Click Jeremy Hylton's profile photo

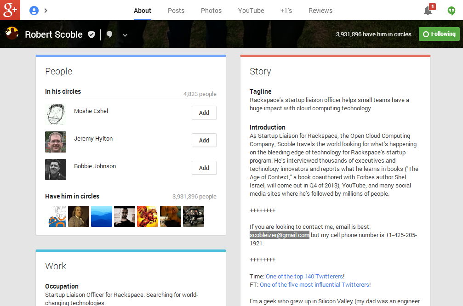pyautogui.click(x=56, y=142)
